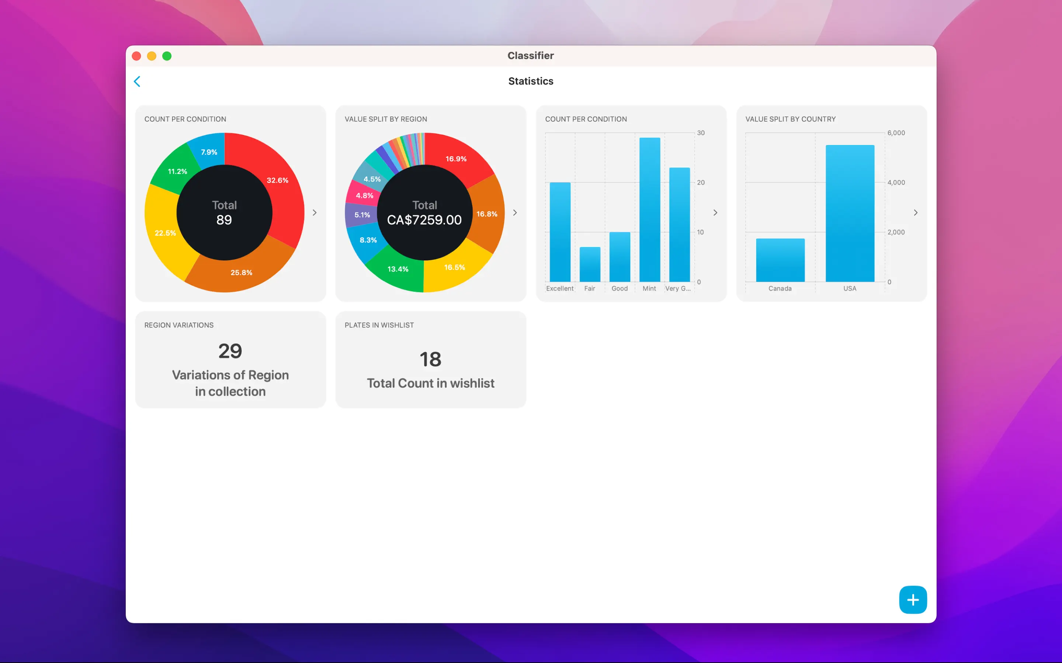Click the Total 89 donut center

pyautogui.click(x=224, y=213)
